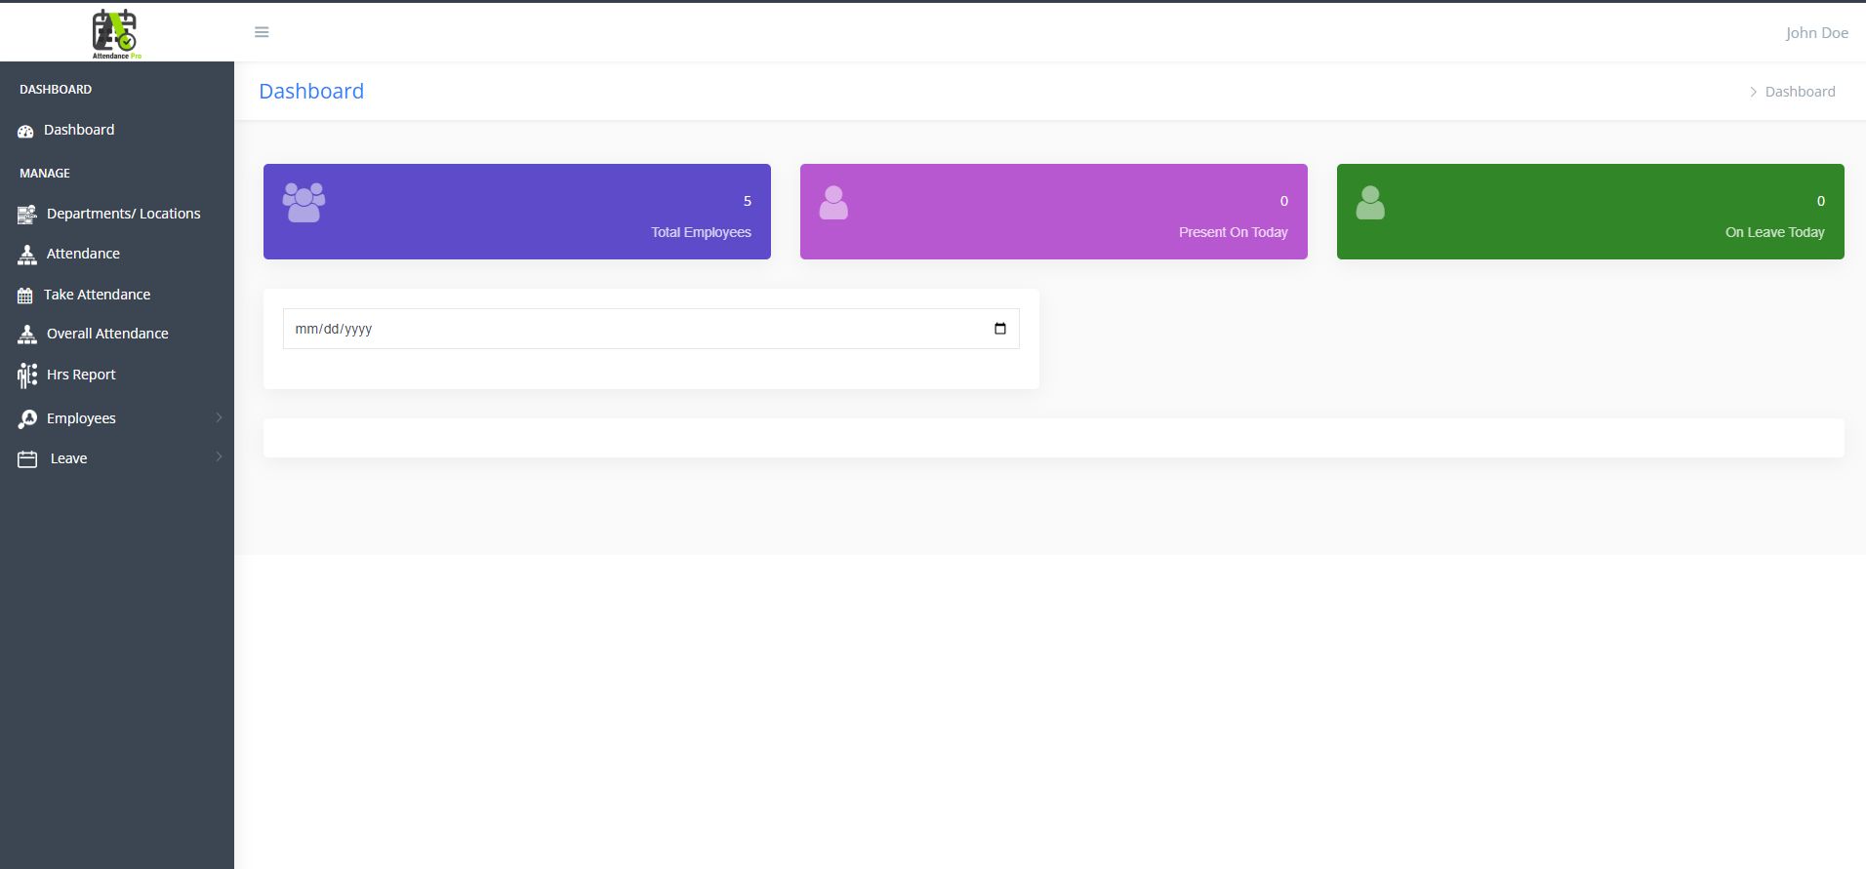The width and height of the screenshot is (1866, 869).
Task: Click the Dashboard gauge icon in sidebar
Action: pyautogui.click(x=25, y=131)
